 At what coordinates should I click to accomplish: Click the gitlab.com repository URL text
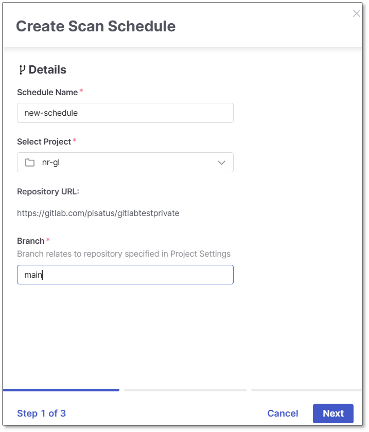click(x=98, y=213)
